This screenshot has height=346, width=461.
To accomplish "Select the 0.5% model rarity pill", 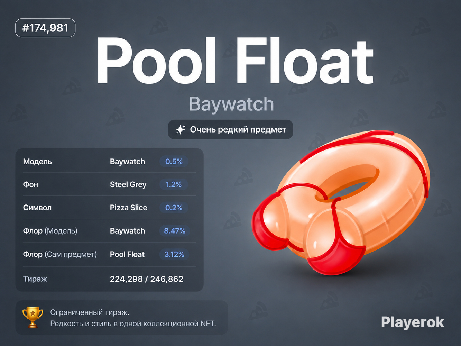I will click(174, 162).
